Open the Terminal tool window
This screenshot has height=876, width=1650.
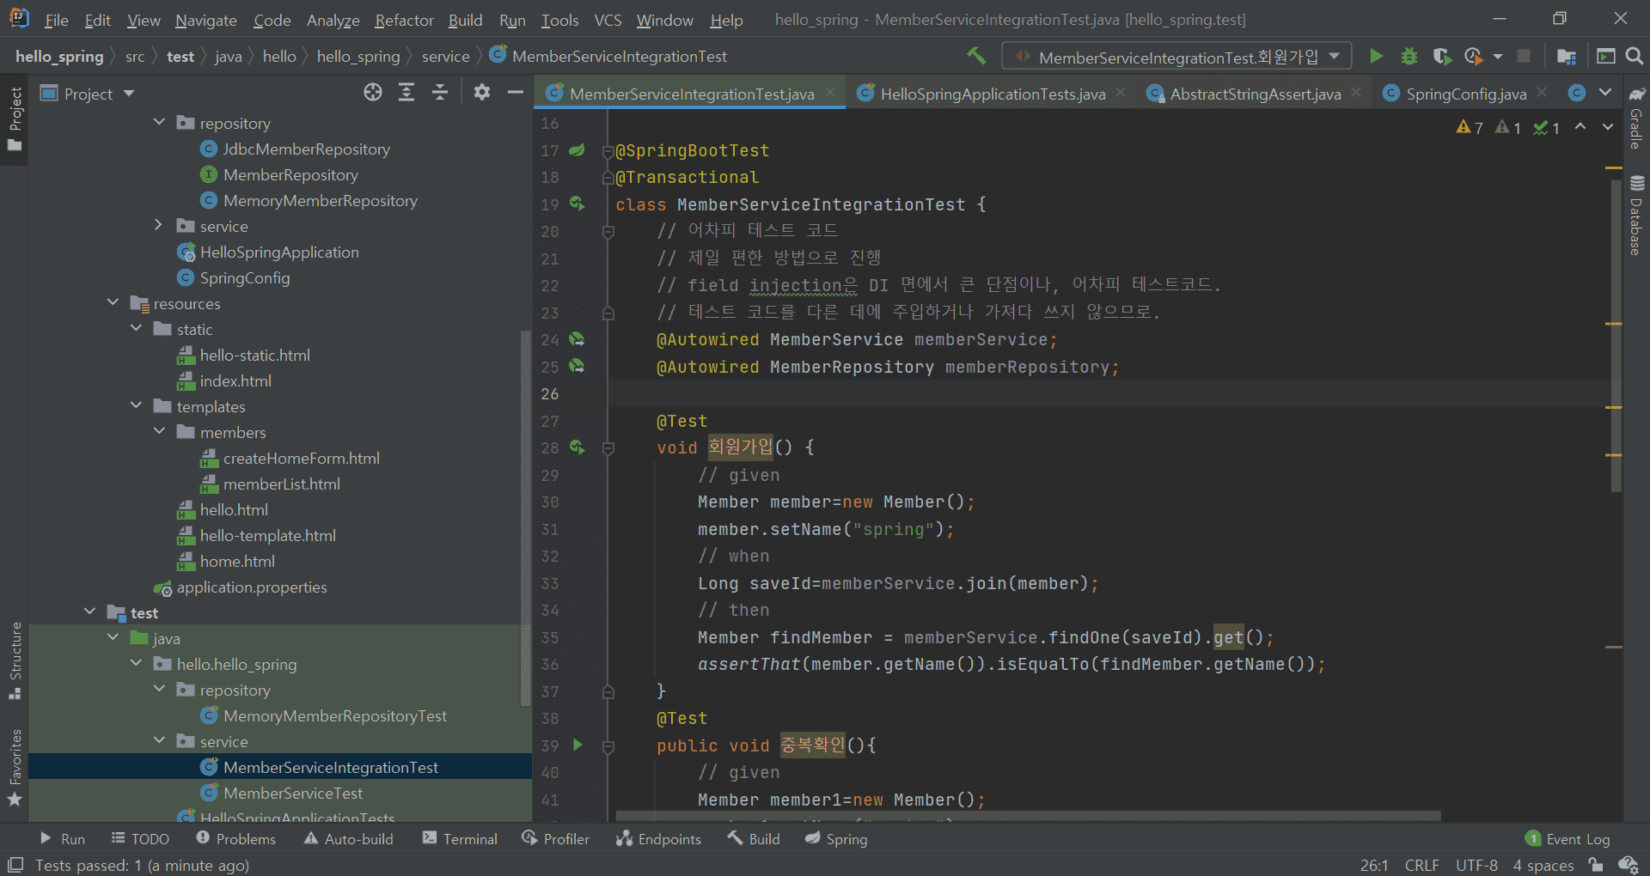[460, 839]
